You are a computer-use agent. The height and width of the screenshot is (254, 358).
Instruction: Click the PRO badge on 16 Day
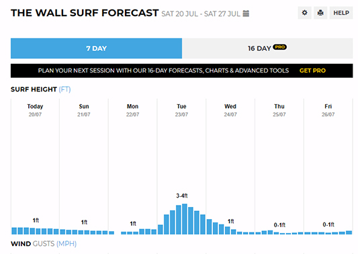coord(279,47)
